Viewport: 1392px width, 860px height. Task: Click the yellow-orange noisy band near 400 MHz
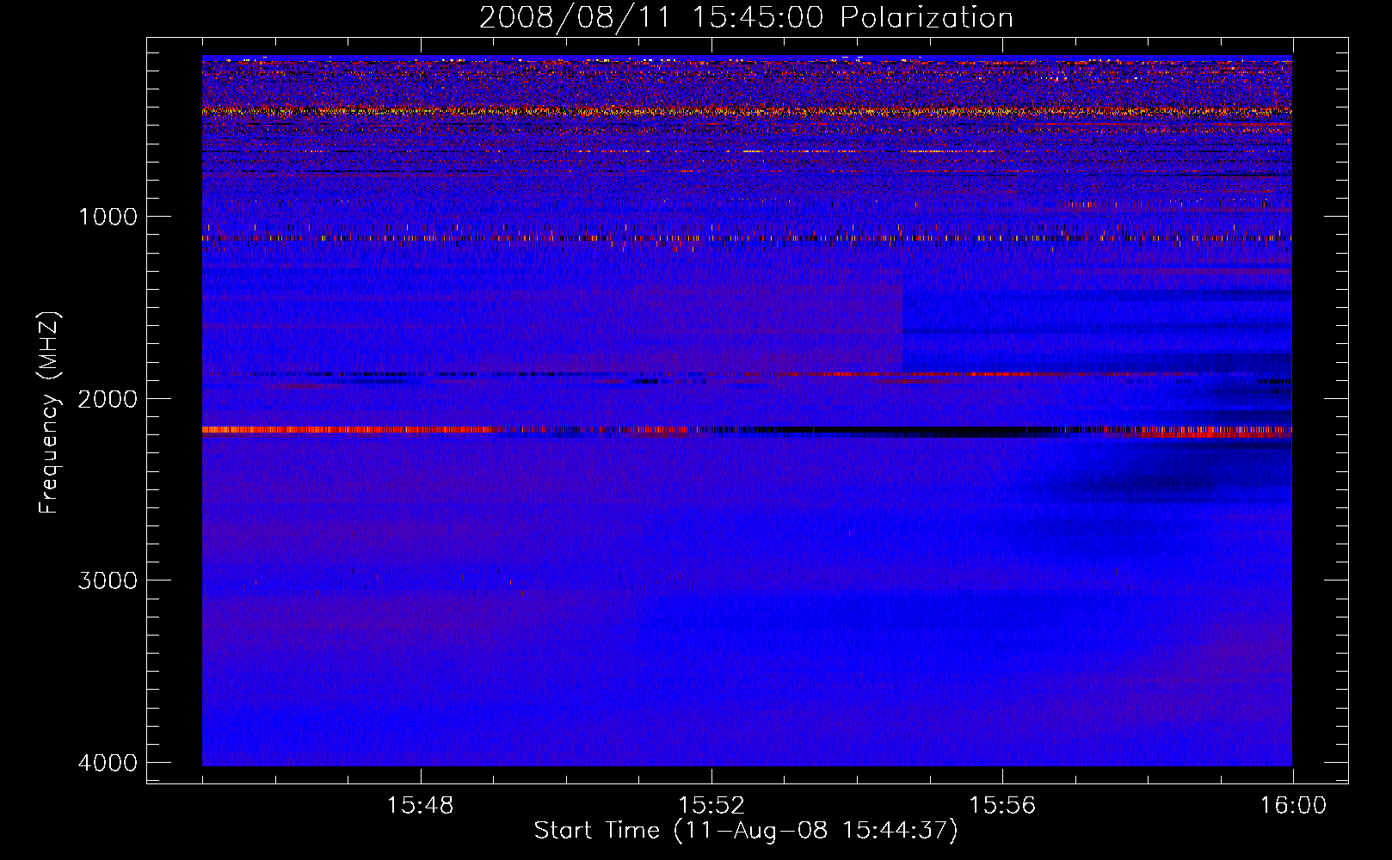point(747,111)
